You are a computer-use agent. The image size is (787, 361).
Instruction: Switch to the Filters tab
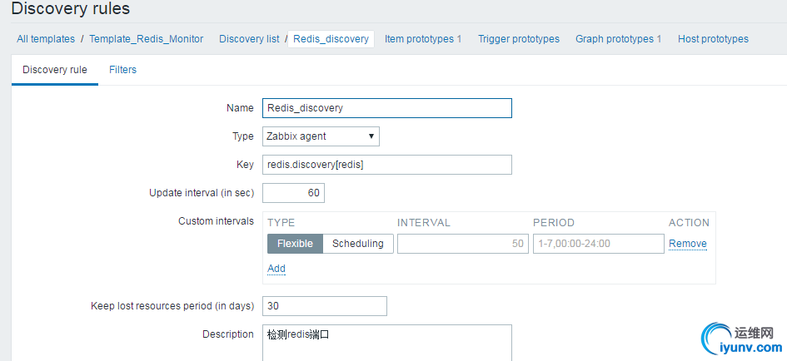tap(122, 70)
